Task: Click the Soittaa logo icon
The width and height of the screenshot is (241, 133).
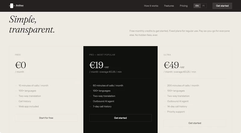Action: tap(12, 6)
